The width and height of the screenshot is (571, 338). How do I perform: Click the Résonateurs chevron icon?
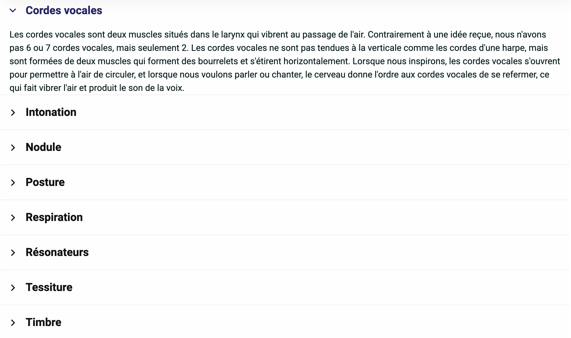13,253
